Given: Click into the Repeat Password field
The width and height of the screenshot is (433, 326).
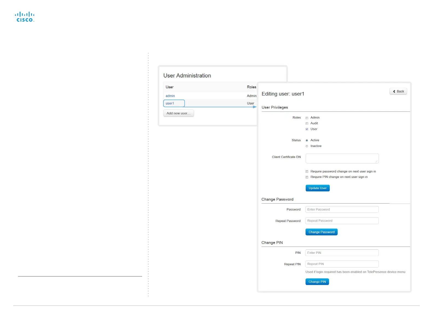Looking at the screenshot, I should pyautogui.click(x=342, y=221).
